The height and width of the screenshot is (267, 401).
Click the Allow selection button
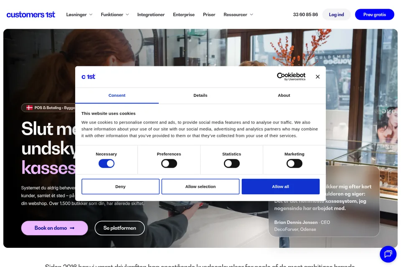click(x=200, y=186)
